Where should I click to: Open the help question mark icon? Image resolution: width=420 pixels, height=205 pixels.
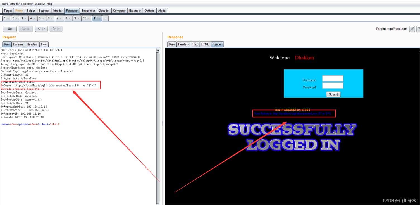(x=418, y=29)
